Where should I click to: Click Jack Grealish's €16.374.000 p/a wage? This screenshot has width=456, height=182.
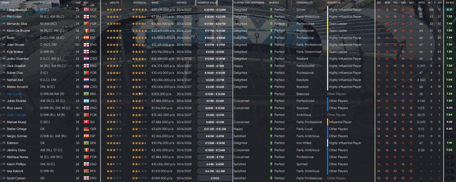(163, 66)
